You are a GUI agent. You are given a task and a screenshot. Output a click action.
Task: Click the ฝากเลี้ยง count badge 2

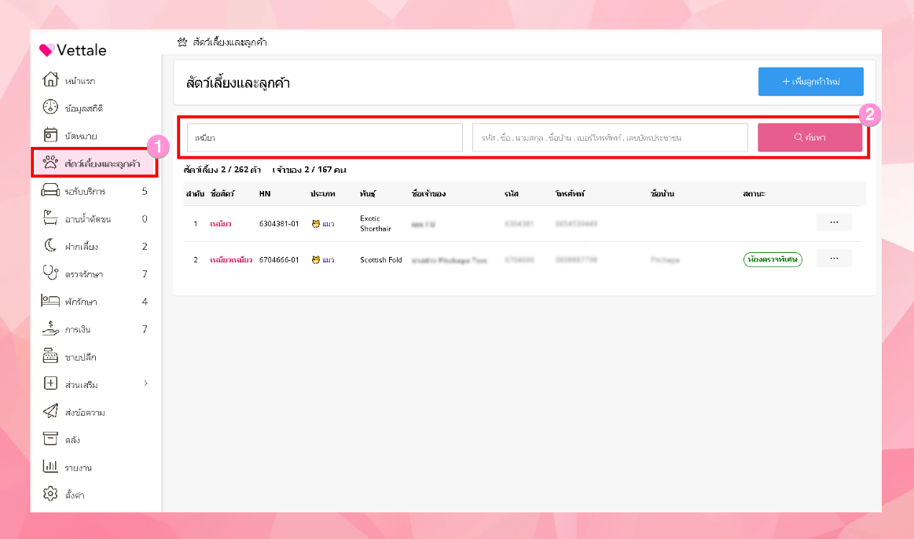[145, 247]
